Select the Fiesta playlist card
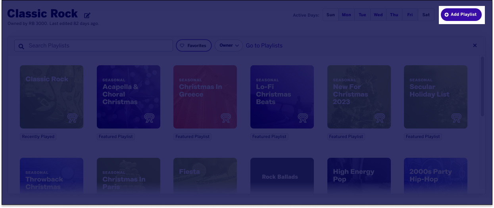494x208 pixels. [x=205, y=176]
